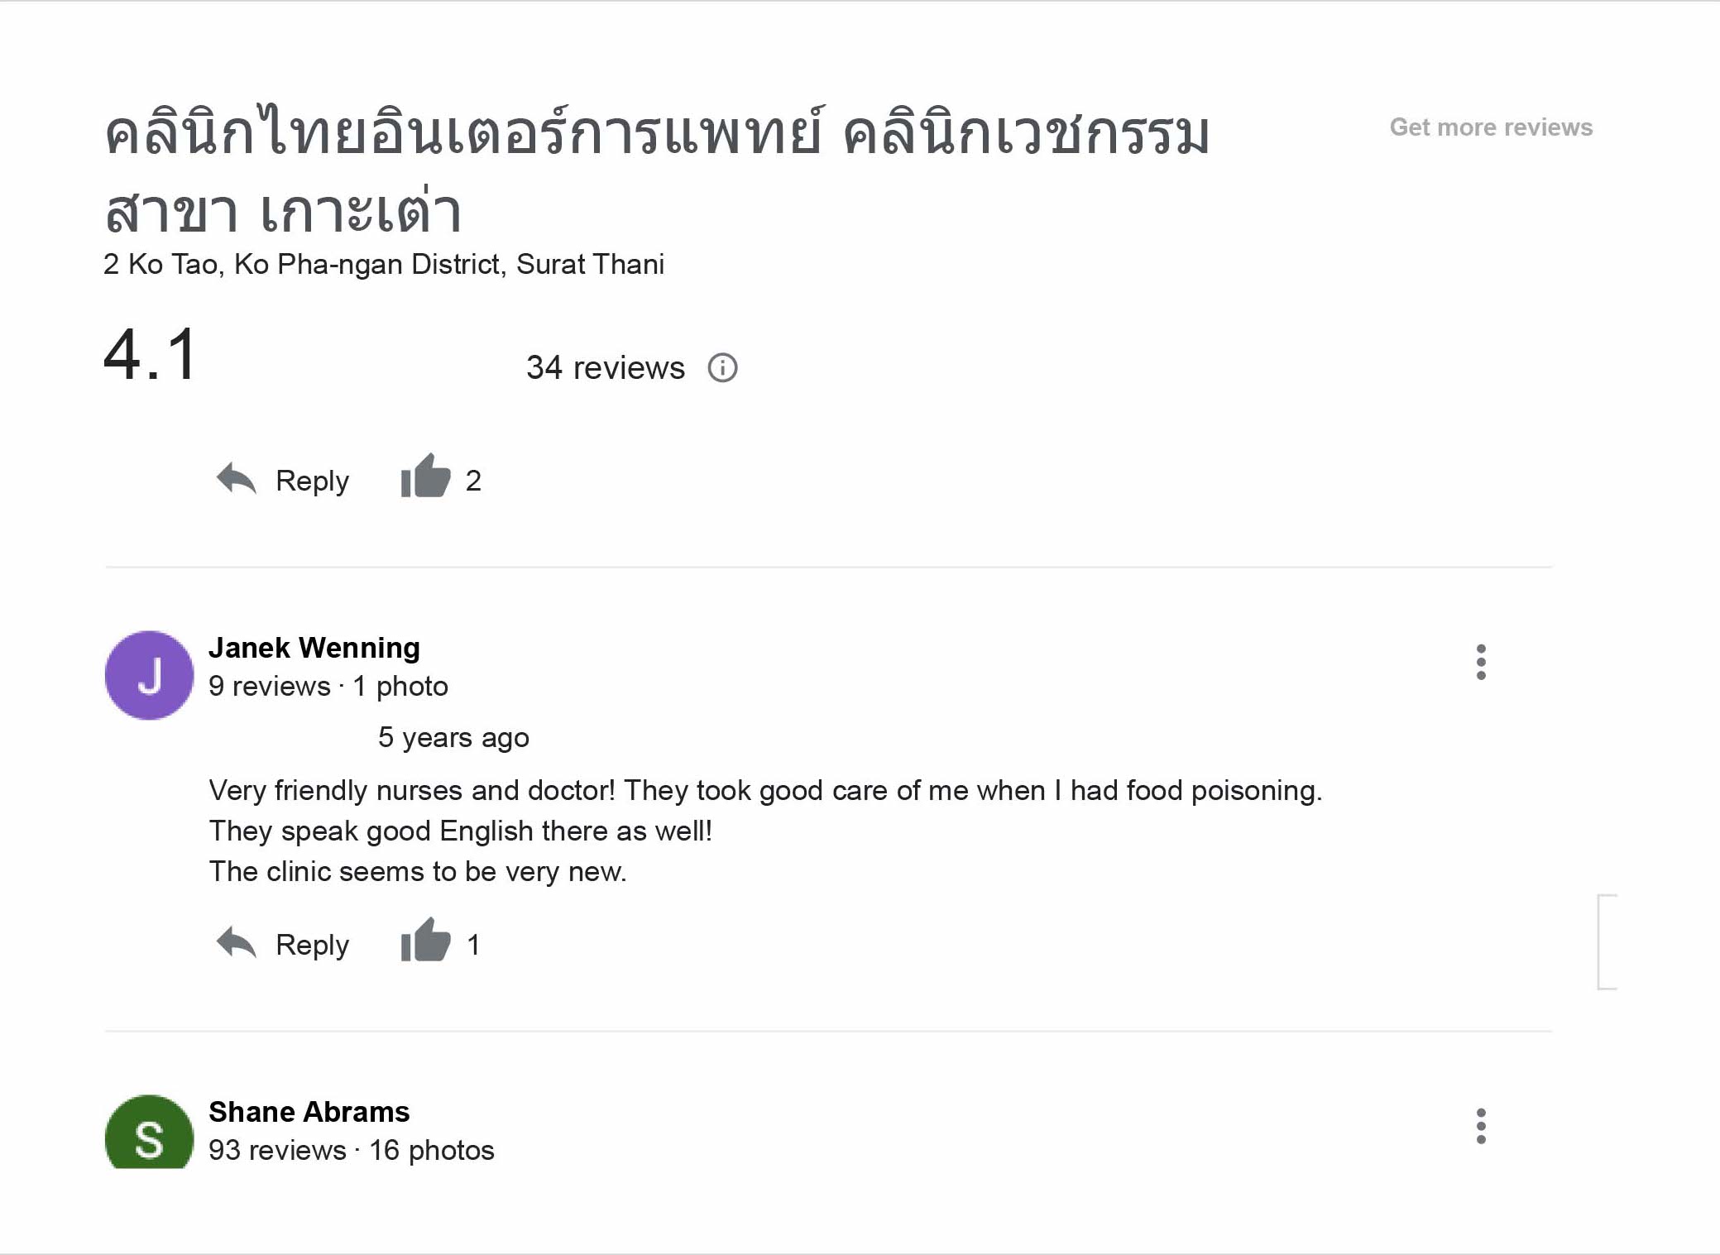The width and height of the screenshot is (1720, 1255).
Task: Click the 34 reviews count
Action: coord(605,367)
